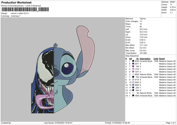This screenshot has width=177, height=125.
Task: Select 'Wilcom EmbroideryStudio – Level 3 Advanced' text
Action: click(21, 6)
